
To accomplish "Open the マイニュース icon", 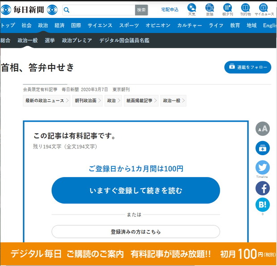I will [264, 10].
